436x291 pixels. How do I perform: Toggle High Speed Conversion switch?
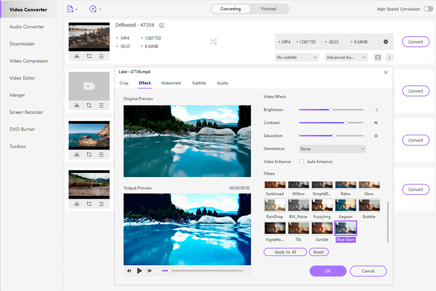point(428,9)
